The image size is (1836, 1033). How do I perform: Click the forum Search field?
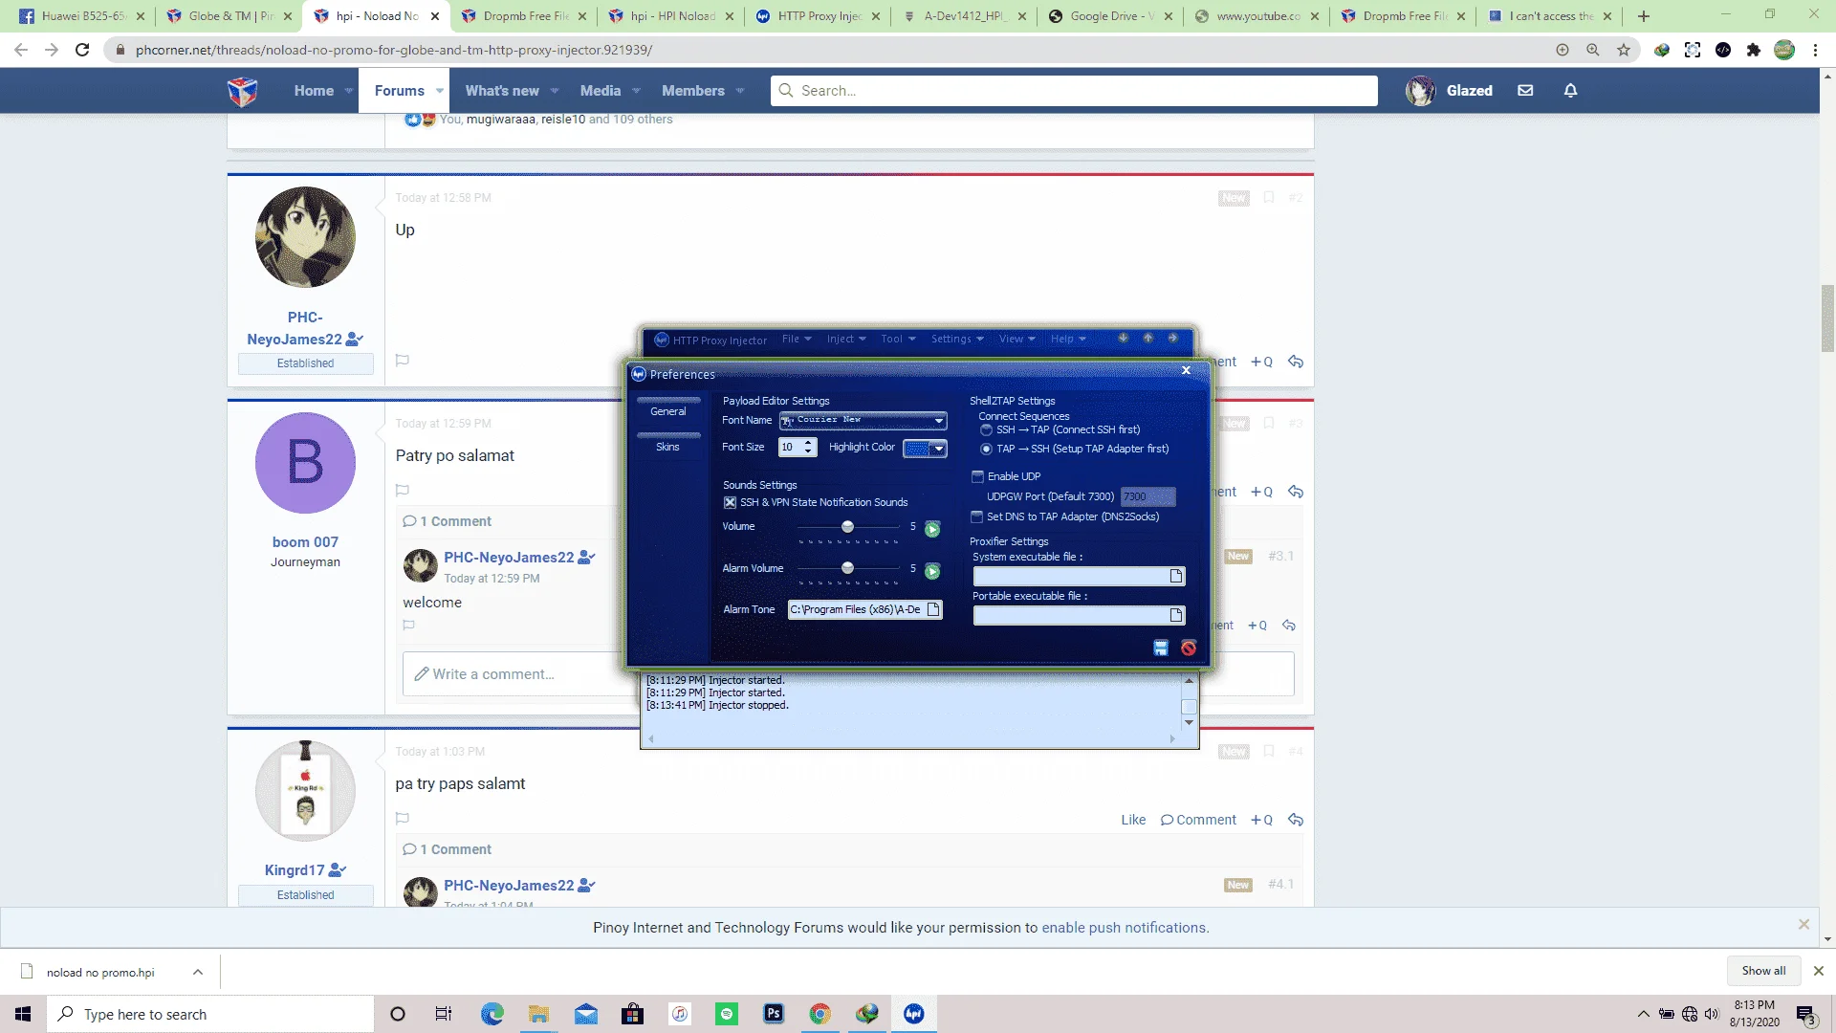coord(1074,91)
